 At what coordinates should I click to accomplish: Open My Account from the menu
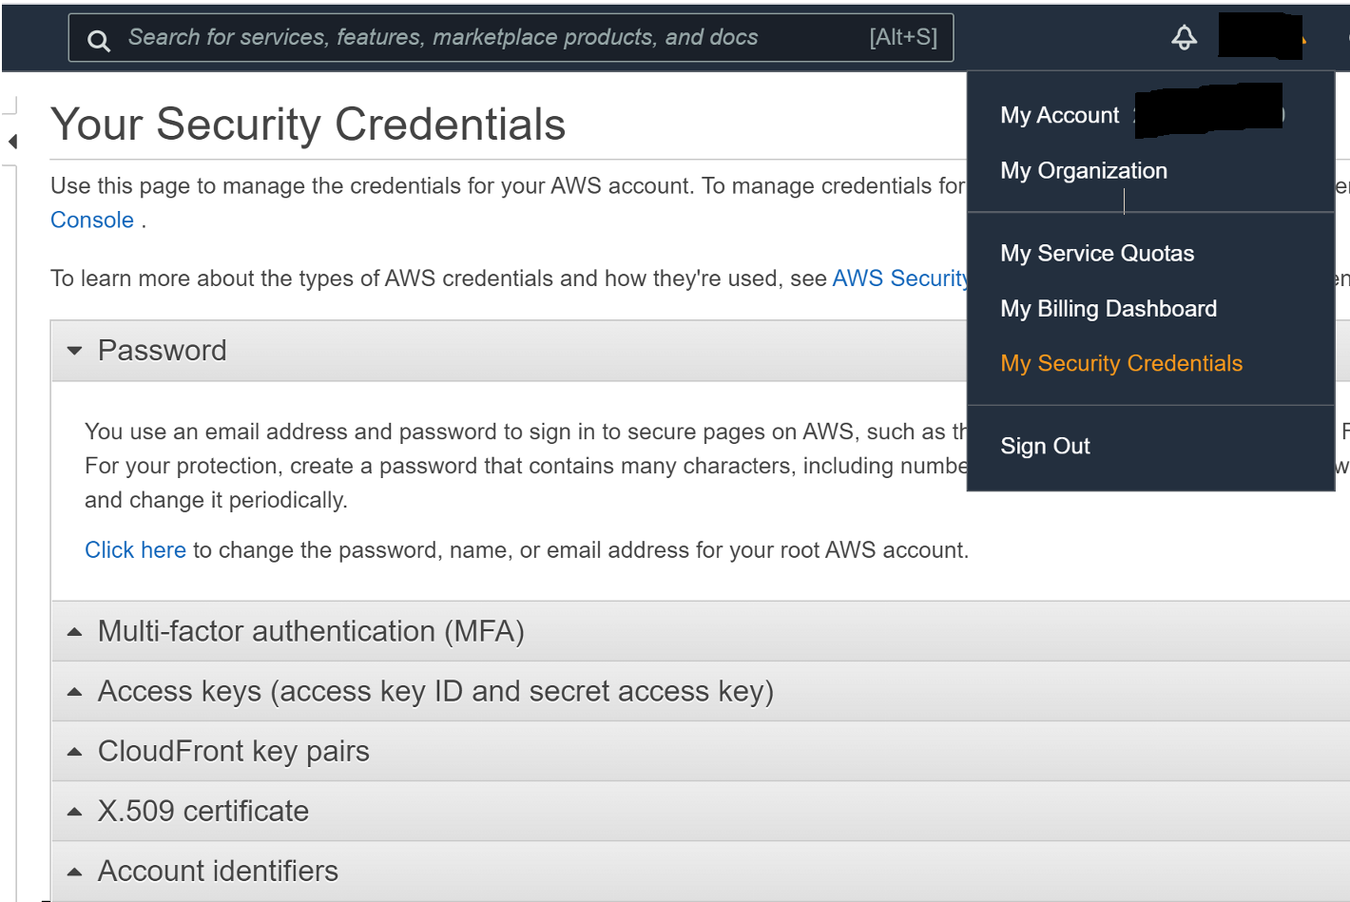[1059, 115]
